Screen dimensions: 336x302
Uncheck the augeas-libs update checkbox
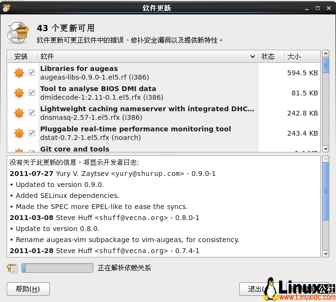pos(32,73)
